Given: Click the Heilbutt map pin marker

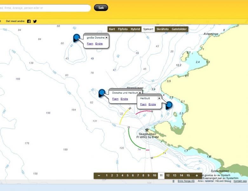Looking at the screenshot, I should tap(169, 105).
